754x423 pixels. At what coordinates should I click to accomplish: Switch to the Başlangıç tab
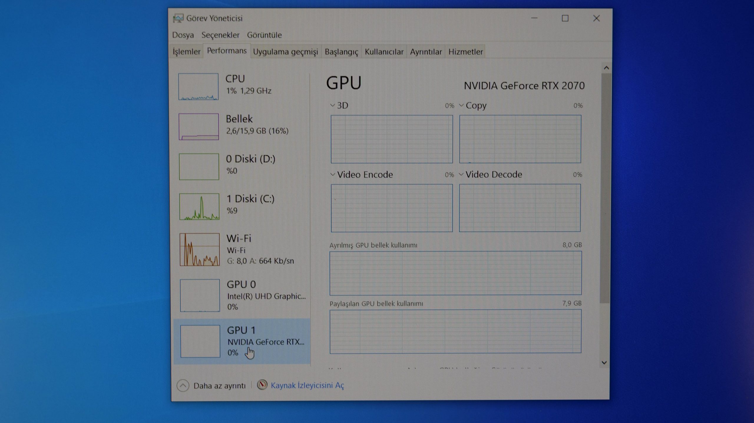[341, 52]
